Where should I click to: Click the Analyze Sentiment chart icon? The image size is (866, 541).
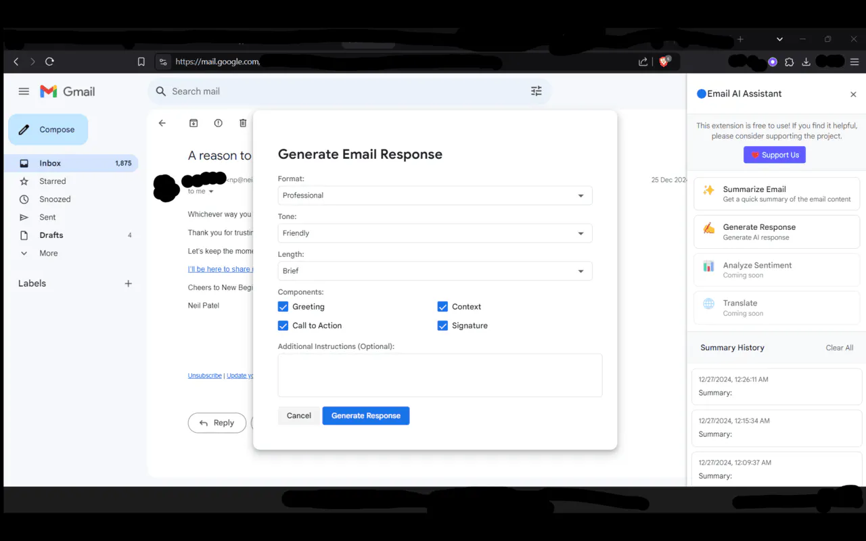pyautogui.click(x=708, y=266)
